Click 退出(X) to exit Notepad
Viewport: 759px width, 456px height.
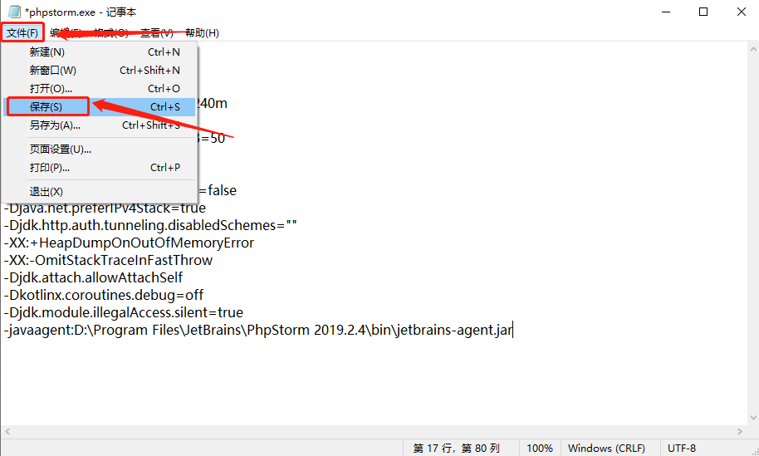(x=99, y=191)
